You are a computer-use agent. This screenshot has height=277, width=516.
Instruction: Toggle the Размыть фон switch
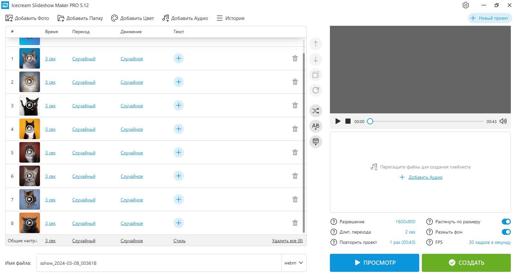506,232
